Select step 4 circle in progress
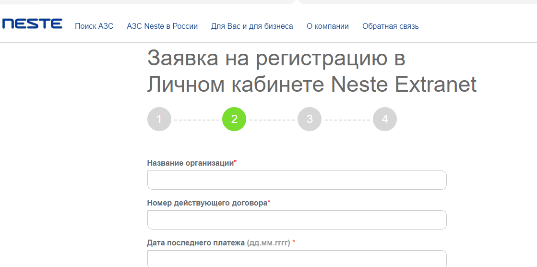Screen dimensions: 537x267 coord(385,119)
